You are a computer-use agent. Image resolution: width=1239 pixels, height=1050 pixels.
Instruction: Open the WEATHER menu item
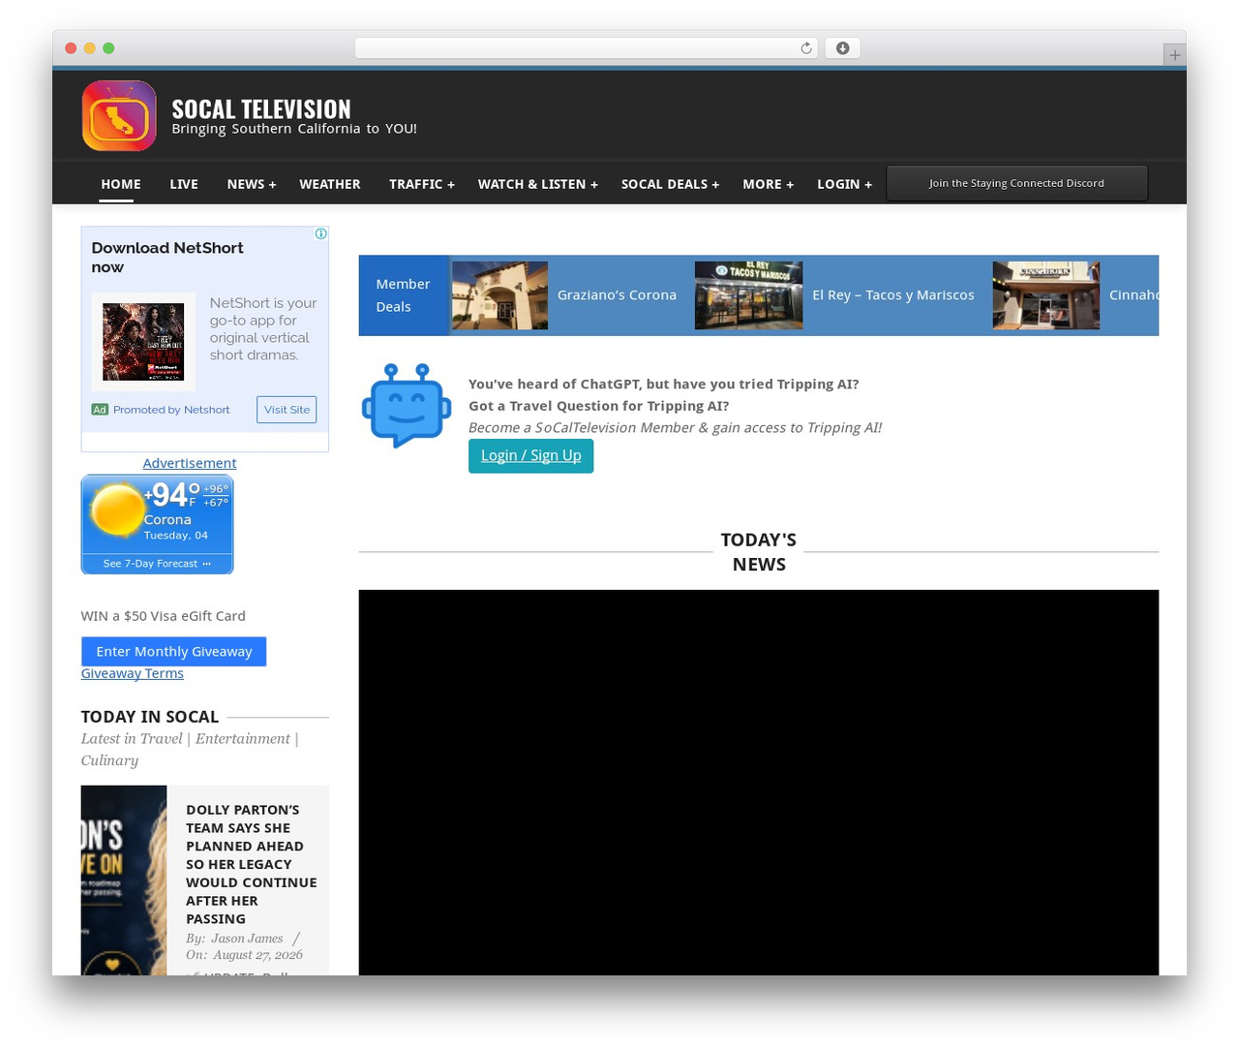point(330,184)
